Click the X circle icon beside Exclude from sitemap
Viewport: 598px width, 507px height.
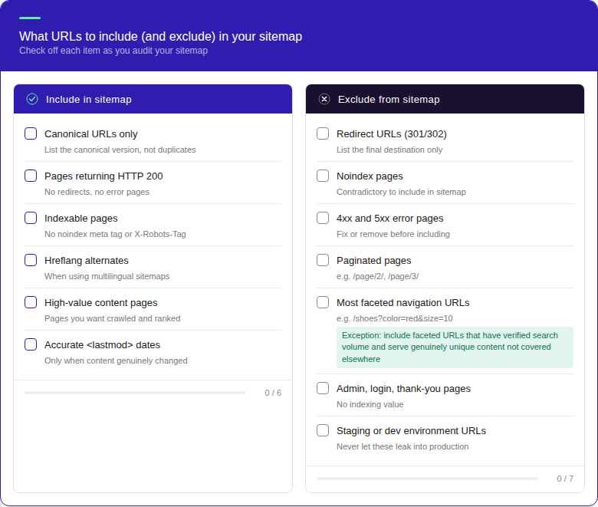324,99
